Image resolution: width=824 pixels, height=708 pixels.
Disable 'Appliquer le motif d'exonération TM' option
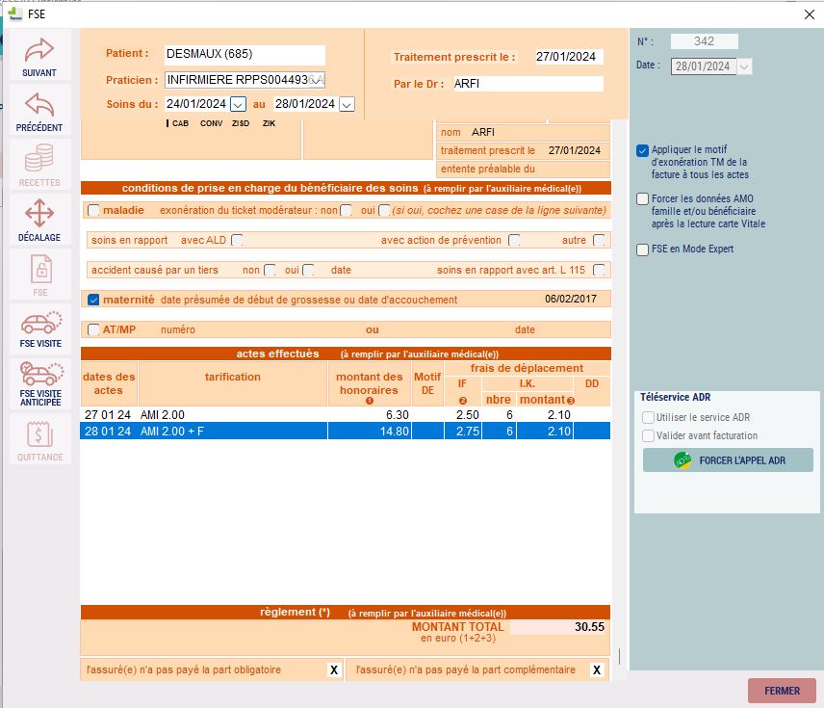pyautogui.click(x=642, y=151)
